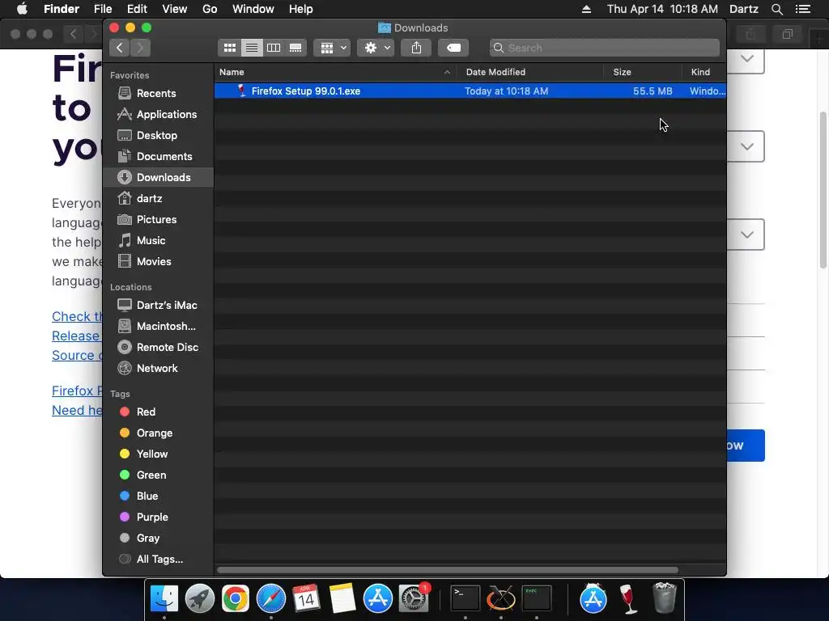Click the Edit Tags toolbar button
829x621 pixels.
point(453,48)
